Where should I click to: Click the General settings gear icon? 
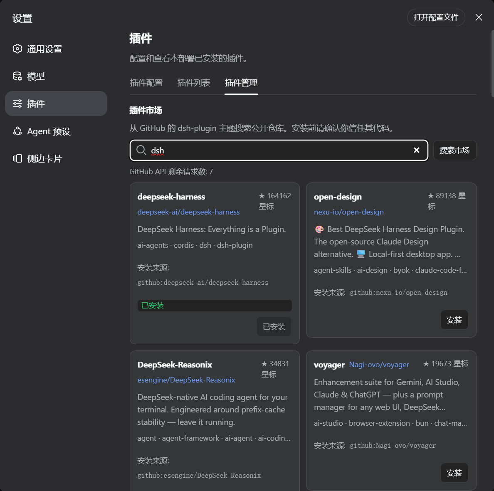click(17, 49)
